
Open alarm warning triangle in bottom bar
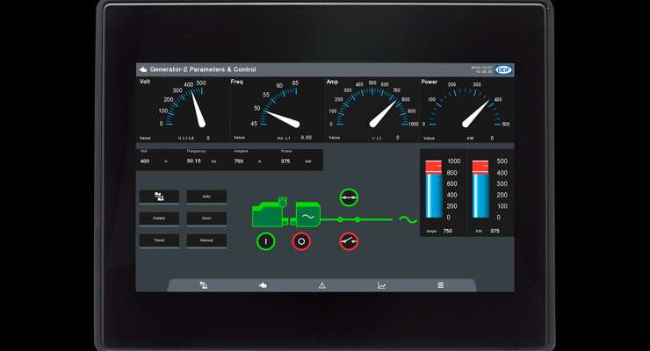[x=322, y=285]
